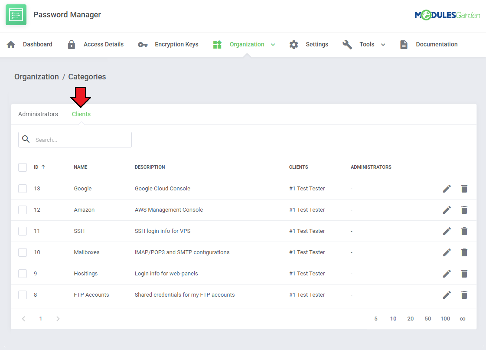Show unlimited entries with infinity option
This screenshot has height=350, width=486.
463,319
